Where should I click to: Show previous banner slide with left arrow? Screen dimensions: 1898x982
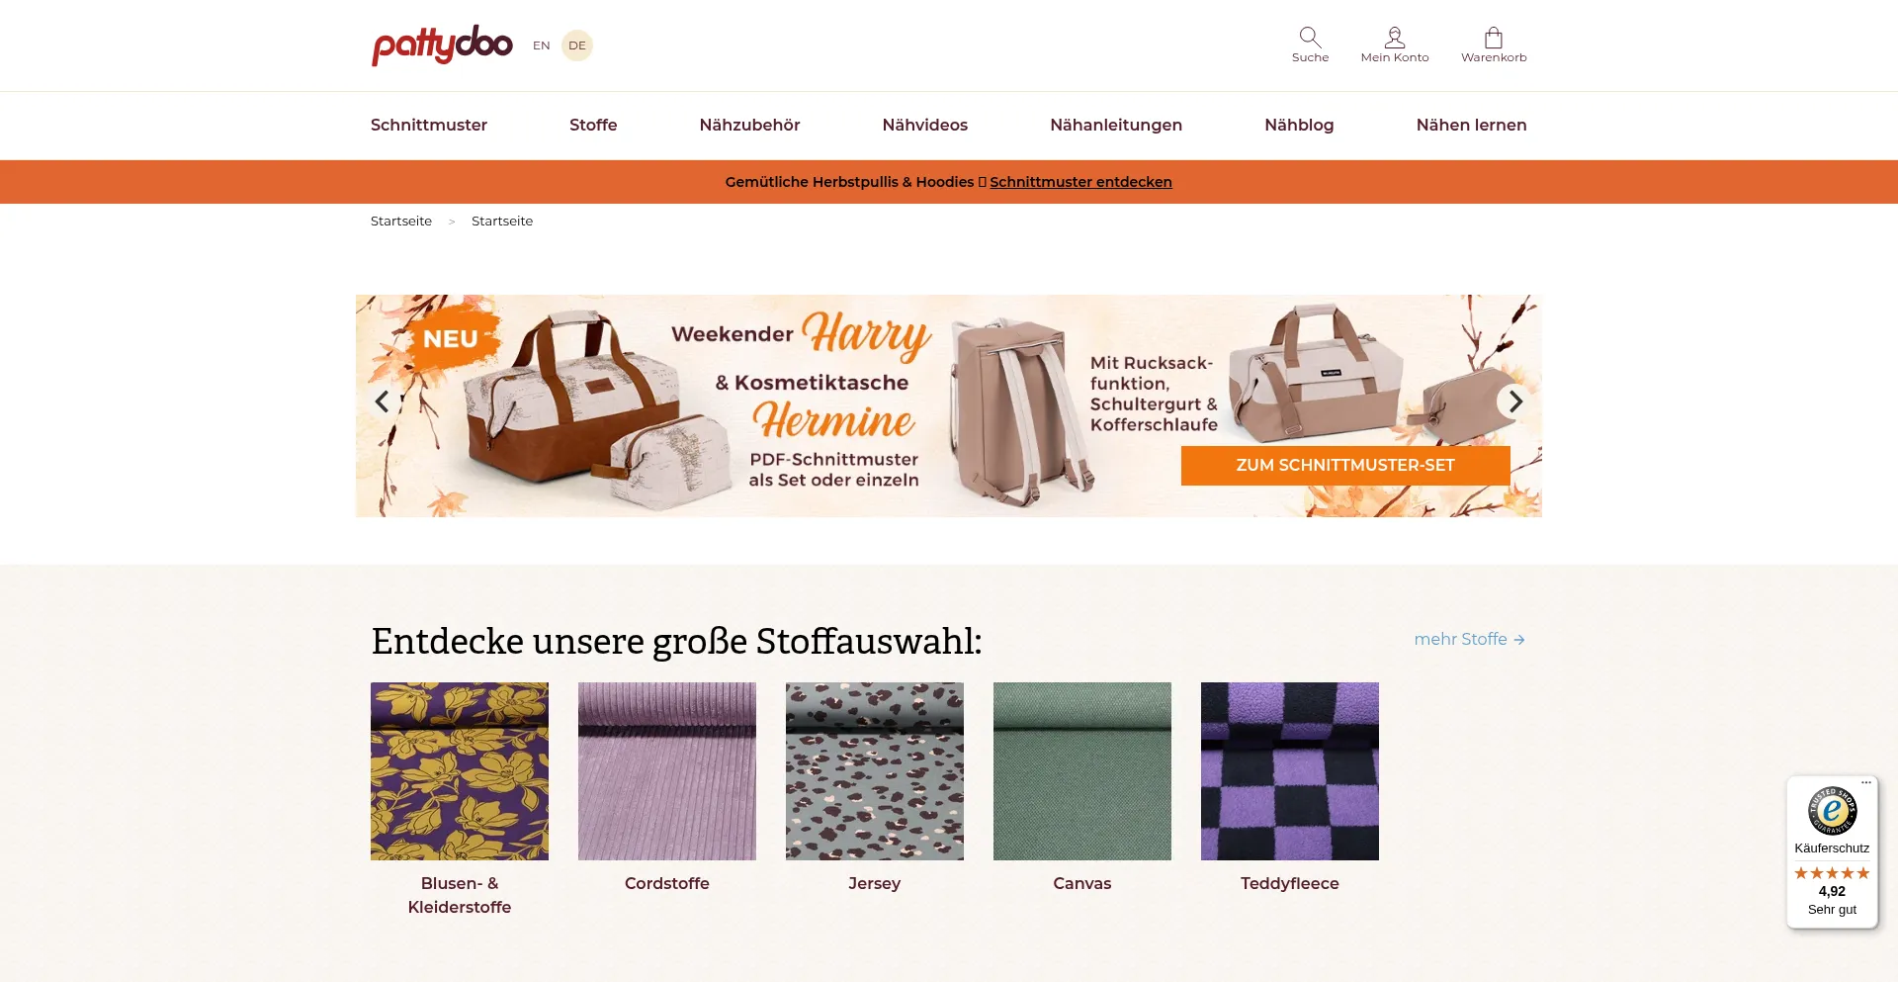383,402
